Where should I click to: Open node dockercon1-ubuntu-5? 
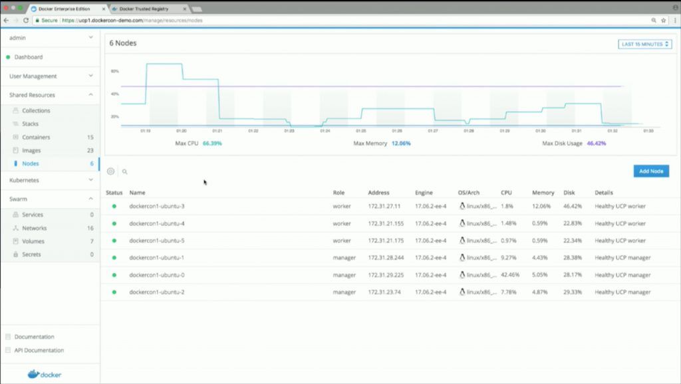click(157, 240)
